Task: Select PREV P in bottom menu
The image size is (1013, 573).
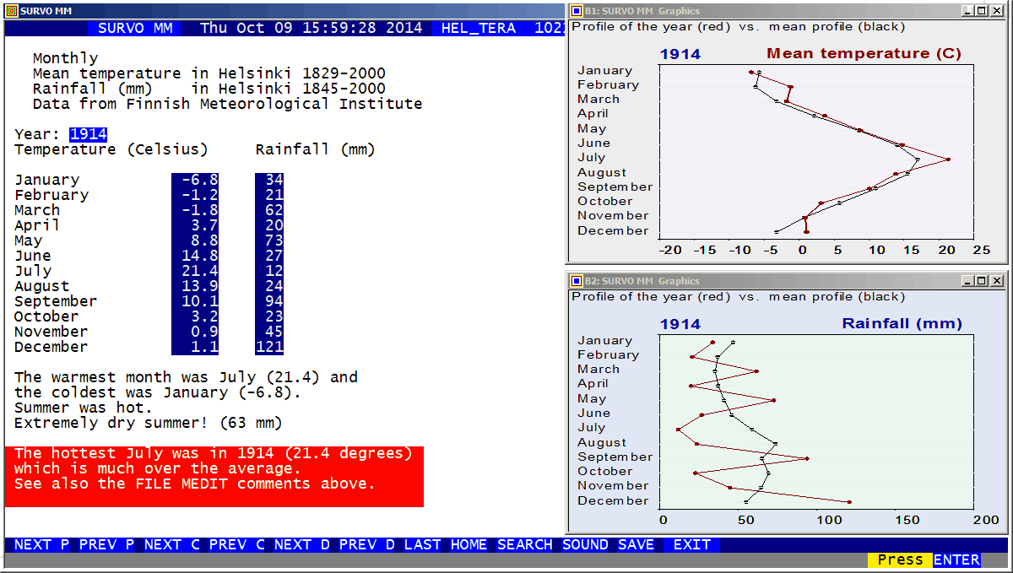Action: point(106,545)
